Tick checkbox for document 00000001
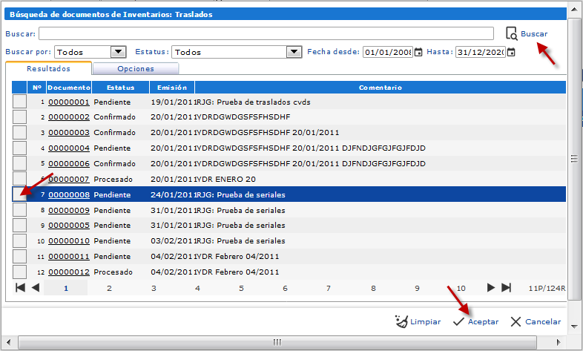Screen dimensions: 583x351 click(20, 102)
